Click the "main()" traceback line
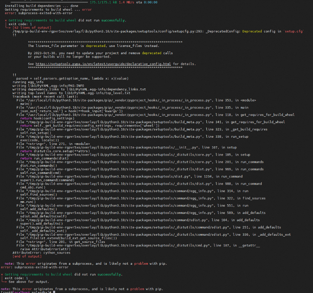 (x=26, y=104)
